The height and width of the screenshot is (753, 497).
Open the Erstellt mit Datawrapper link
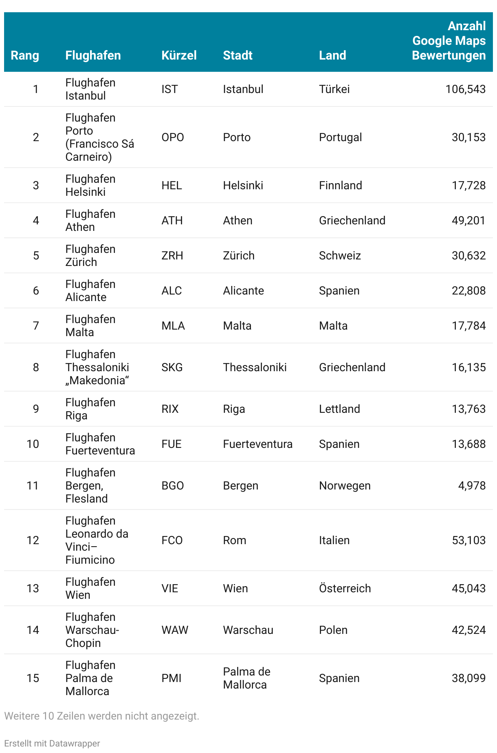52,743
